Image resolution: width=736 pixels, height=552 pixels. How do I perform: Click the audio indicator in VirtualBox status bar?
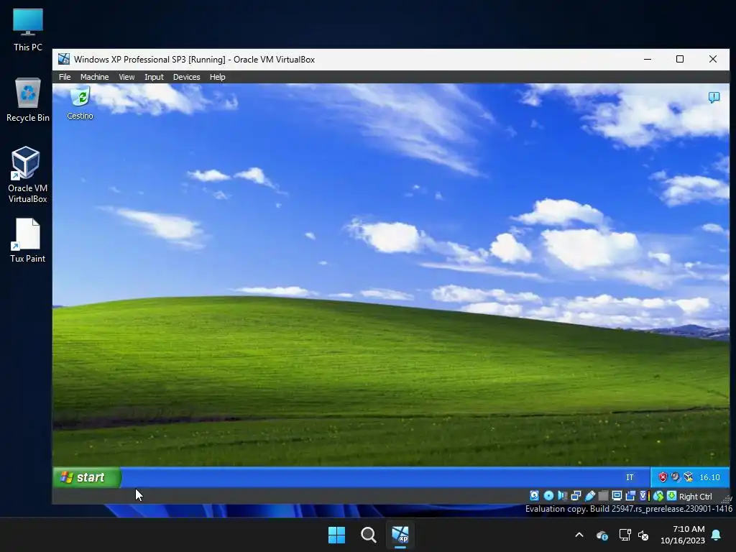[x=562, y=496]
